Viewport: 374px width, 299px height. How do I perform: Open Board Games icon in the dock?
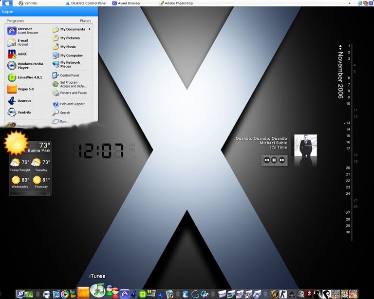336,294
